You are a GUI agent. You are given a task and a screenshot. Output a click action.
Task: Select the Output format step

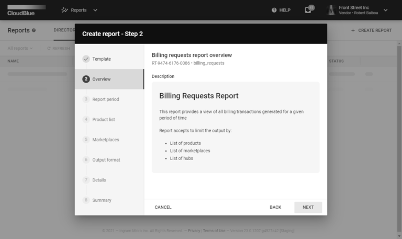pyautogui.click(x=109, y=160)
